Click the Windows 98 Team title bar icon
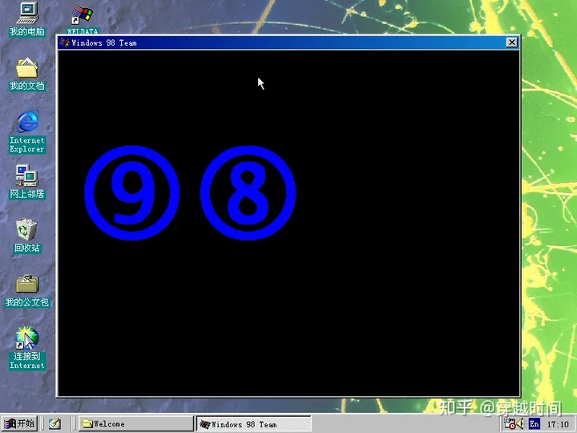This screenshot has width=577, height=433. 65,42
